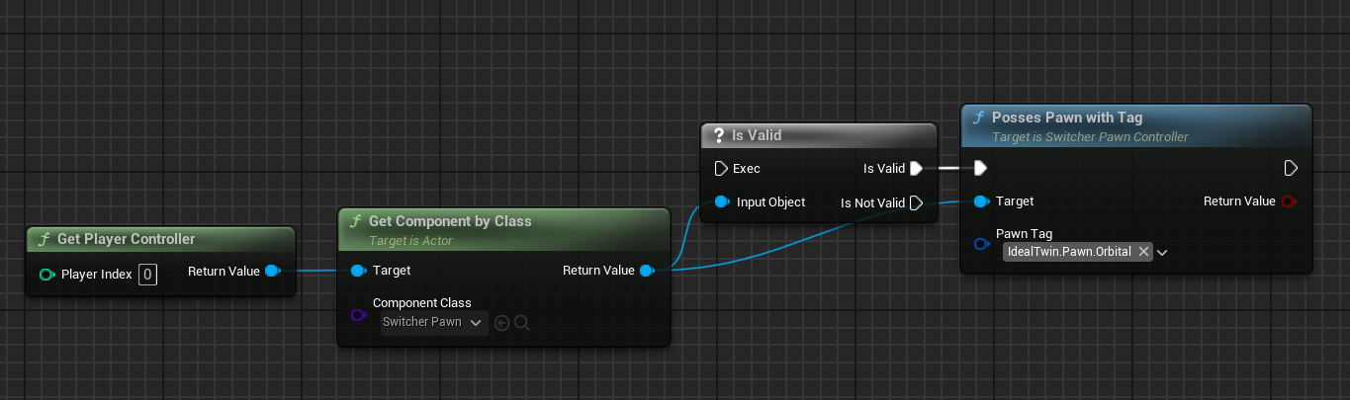Click the Player Index input pin

(46, 274)
